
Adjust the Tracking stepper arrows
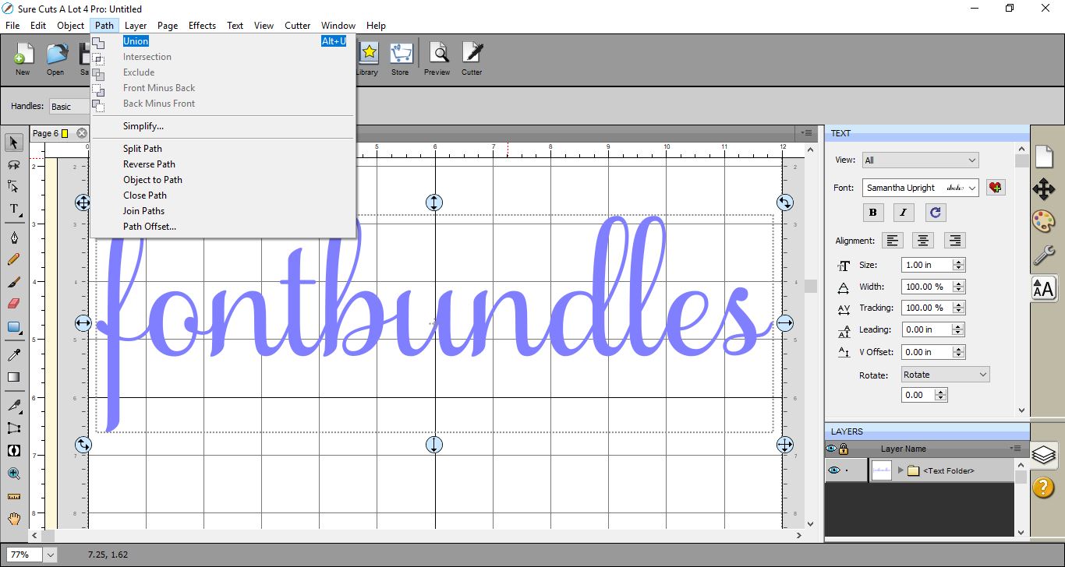[959, 308]
